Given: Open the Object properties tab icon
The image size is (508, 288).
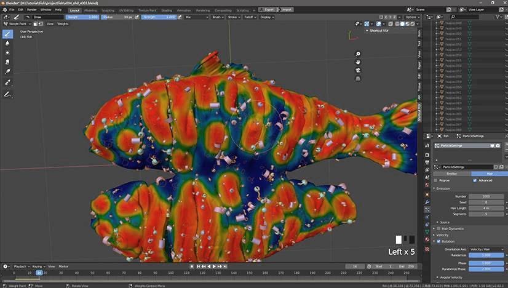Looking at the screenshot, I should [427, 194].
